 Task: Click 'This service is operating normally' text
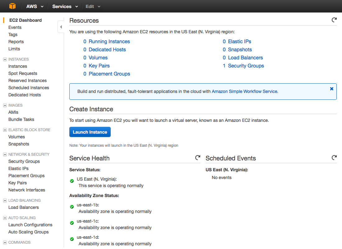[111, 186]
